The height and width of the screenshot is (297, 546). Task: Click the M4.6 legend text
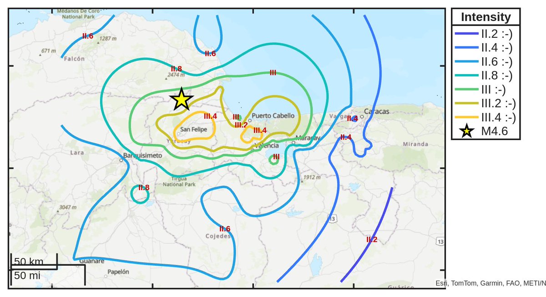coord(494,131)
